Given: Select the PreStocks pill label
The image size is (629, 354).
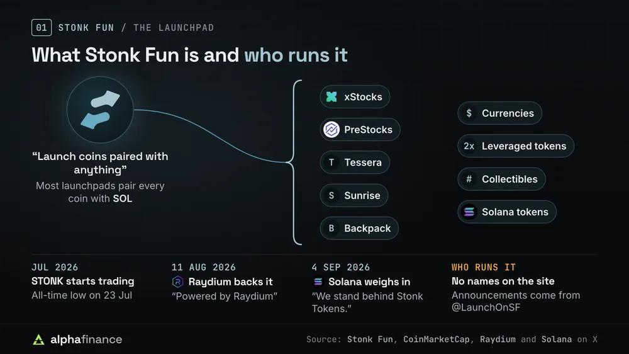Looking at the screenshot, I should (x=368, y=130).
